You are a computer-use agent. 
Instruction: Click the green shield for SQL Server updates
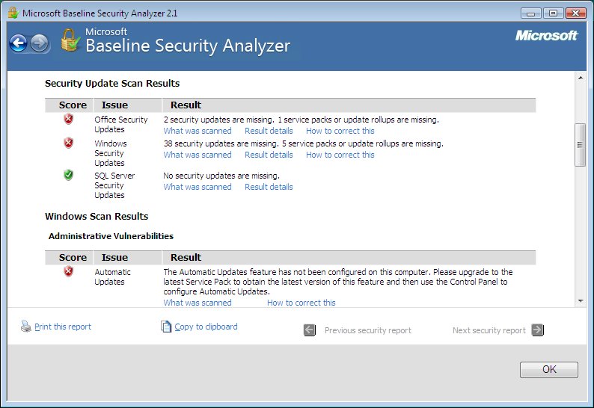(x=68, y=176)
